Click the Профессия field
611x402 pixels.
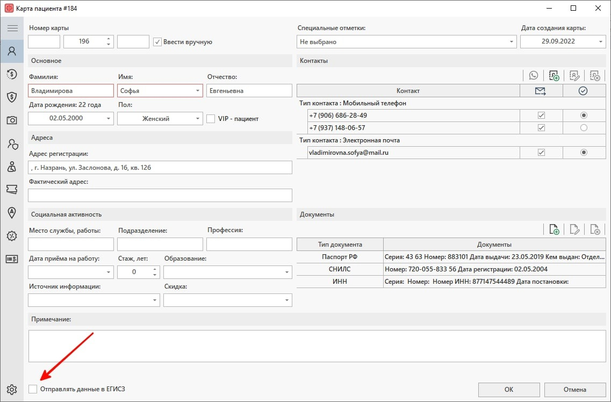point(249,244)
